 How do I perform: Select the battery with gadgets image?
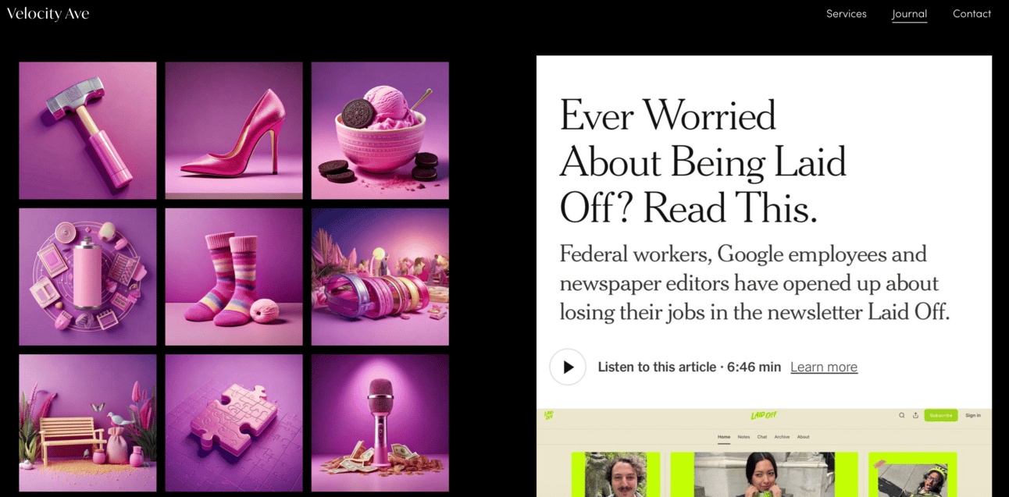[x=87, y=276]
